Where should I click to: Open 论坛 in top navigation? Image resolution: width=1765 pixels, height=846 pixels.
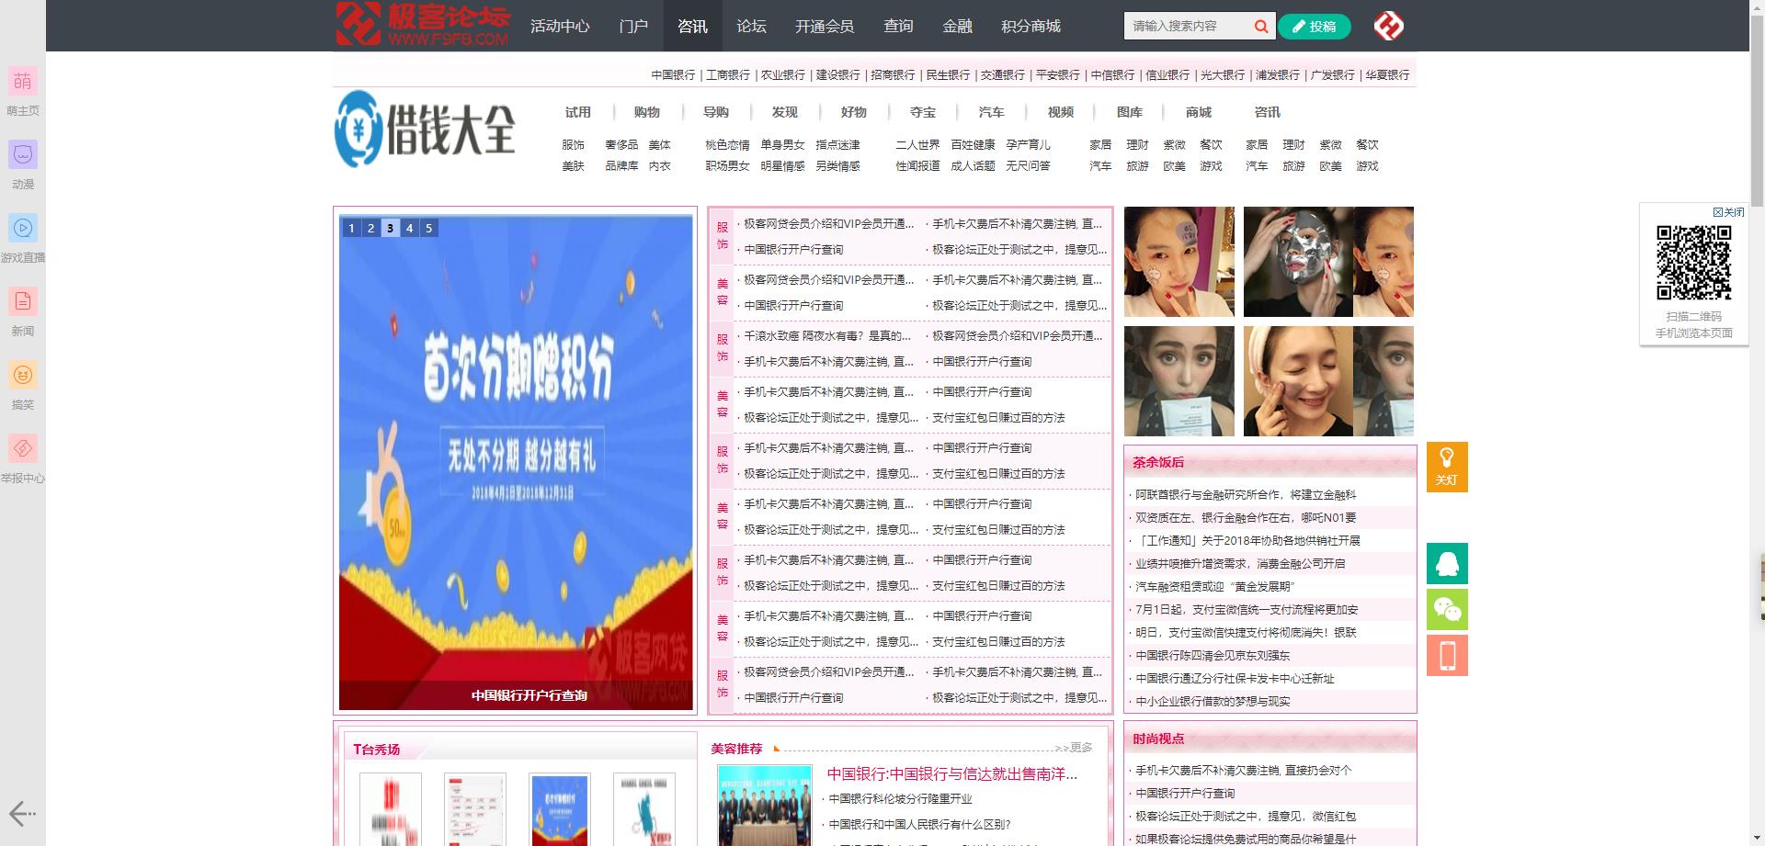tap(751, 27)
